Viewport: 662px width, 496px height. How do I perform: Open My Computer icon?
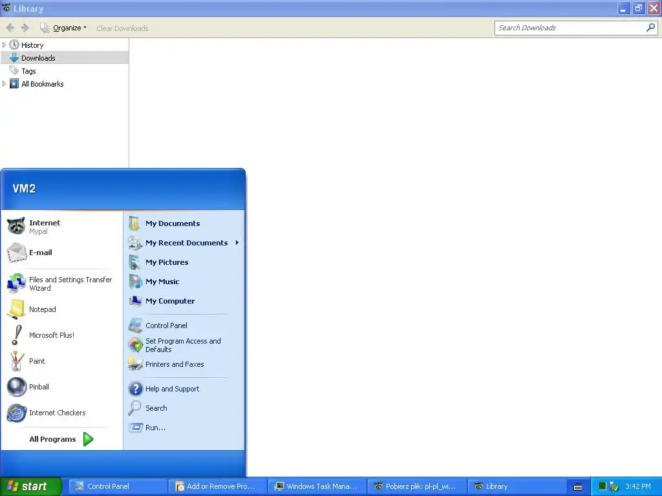point(135,301)
